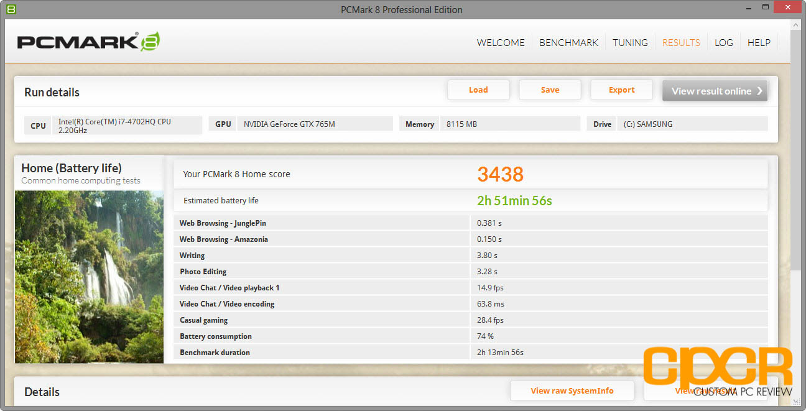Click the "Web Browsing - Amazonia" row label
Screen dimensions: 806x411
(224, 239)
